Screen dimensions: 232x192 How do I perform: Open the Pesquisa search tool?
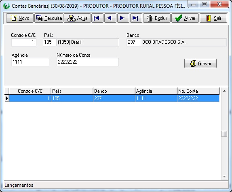(49, 18)
